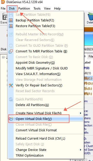Click the Save Partition Table disk icon
Screen dimensions: 93x161
tap(11, 15)
